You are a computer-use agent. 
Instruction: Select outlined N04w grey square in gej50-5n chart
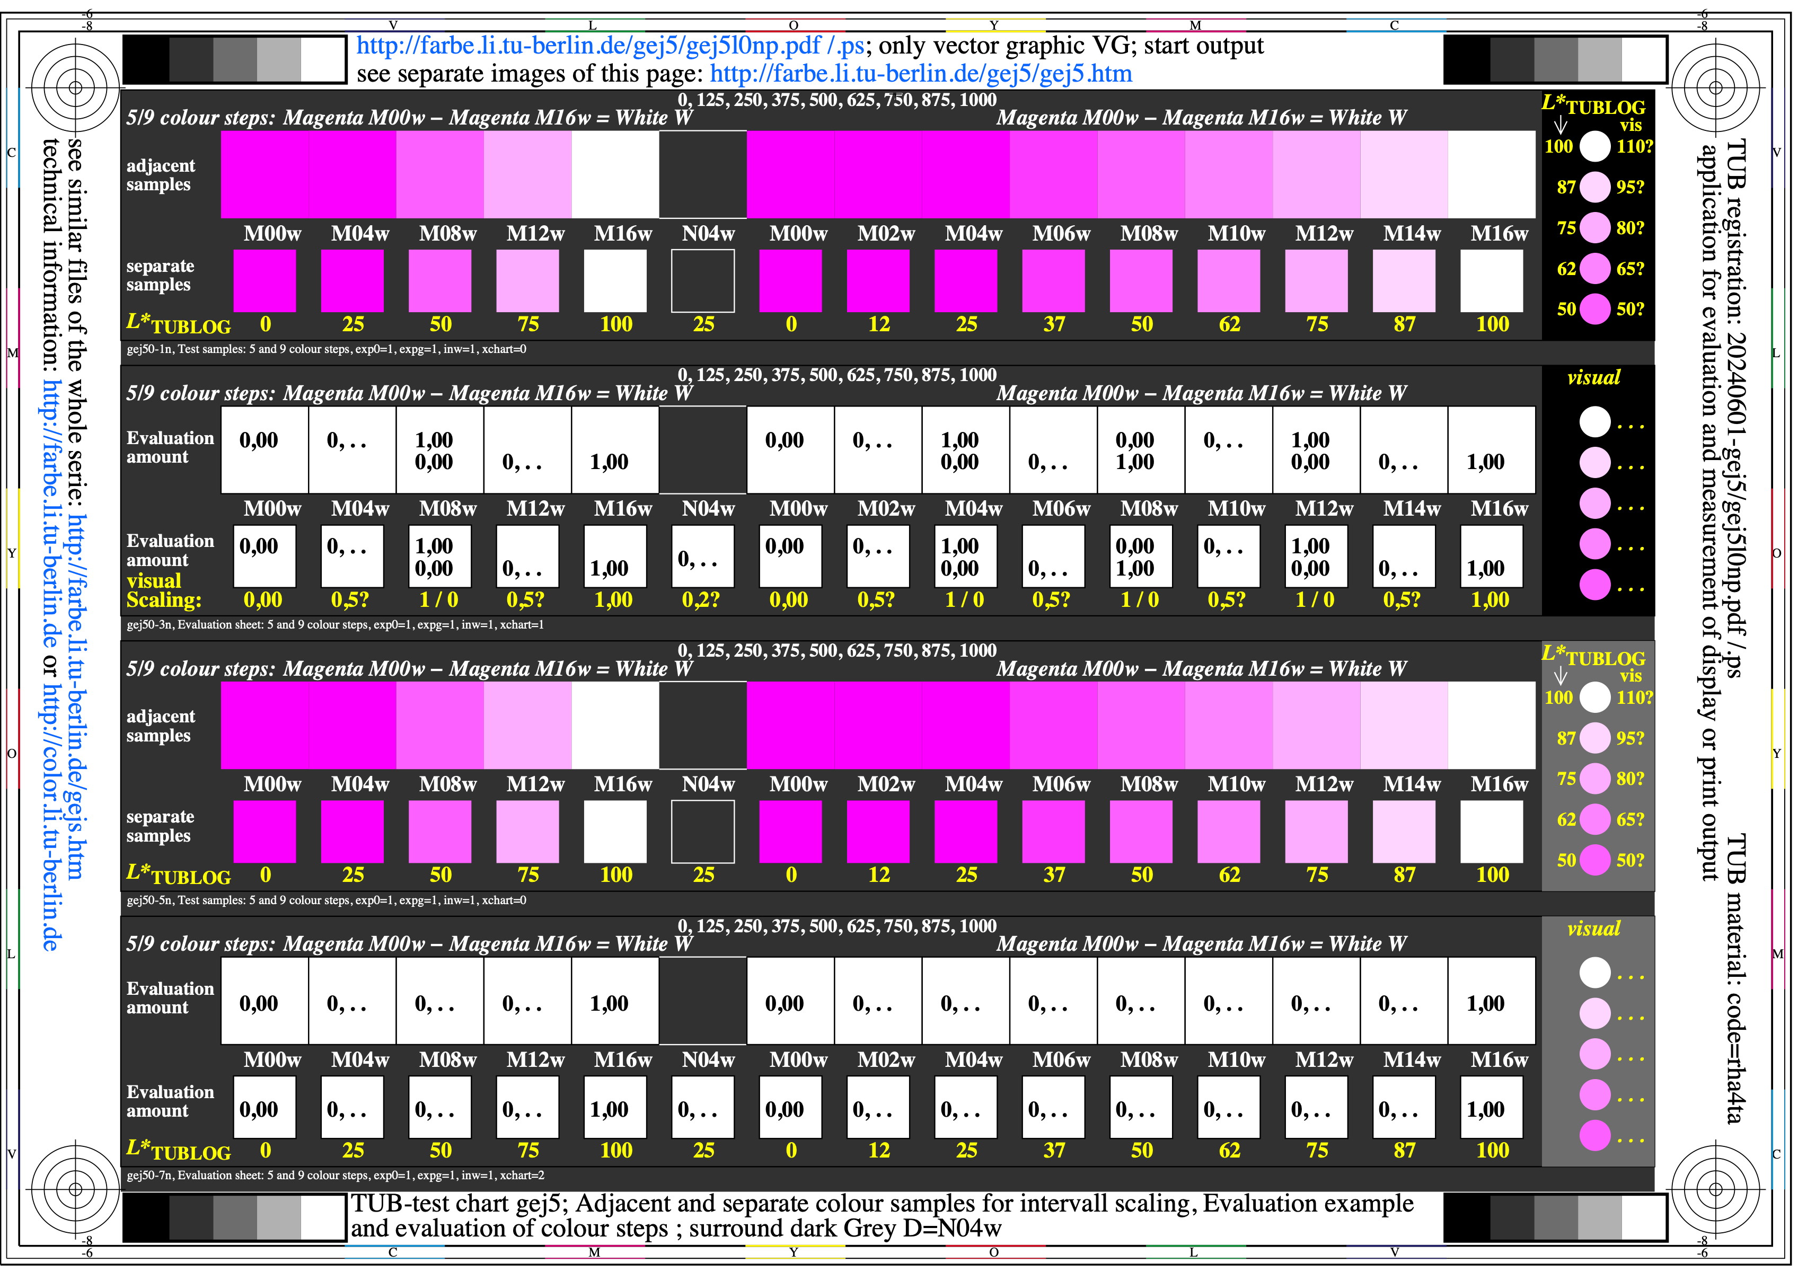click(x=703, y=832)
